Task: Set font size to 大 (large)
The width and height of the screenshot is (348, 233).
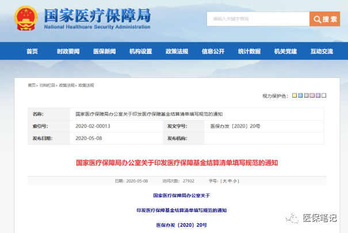Action: tap(224, 181)
